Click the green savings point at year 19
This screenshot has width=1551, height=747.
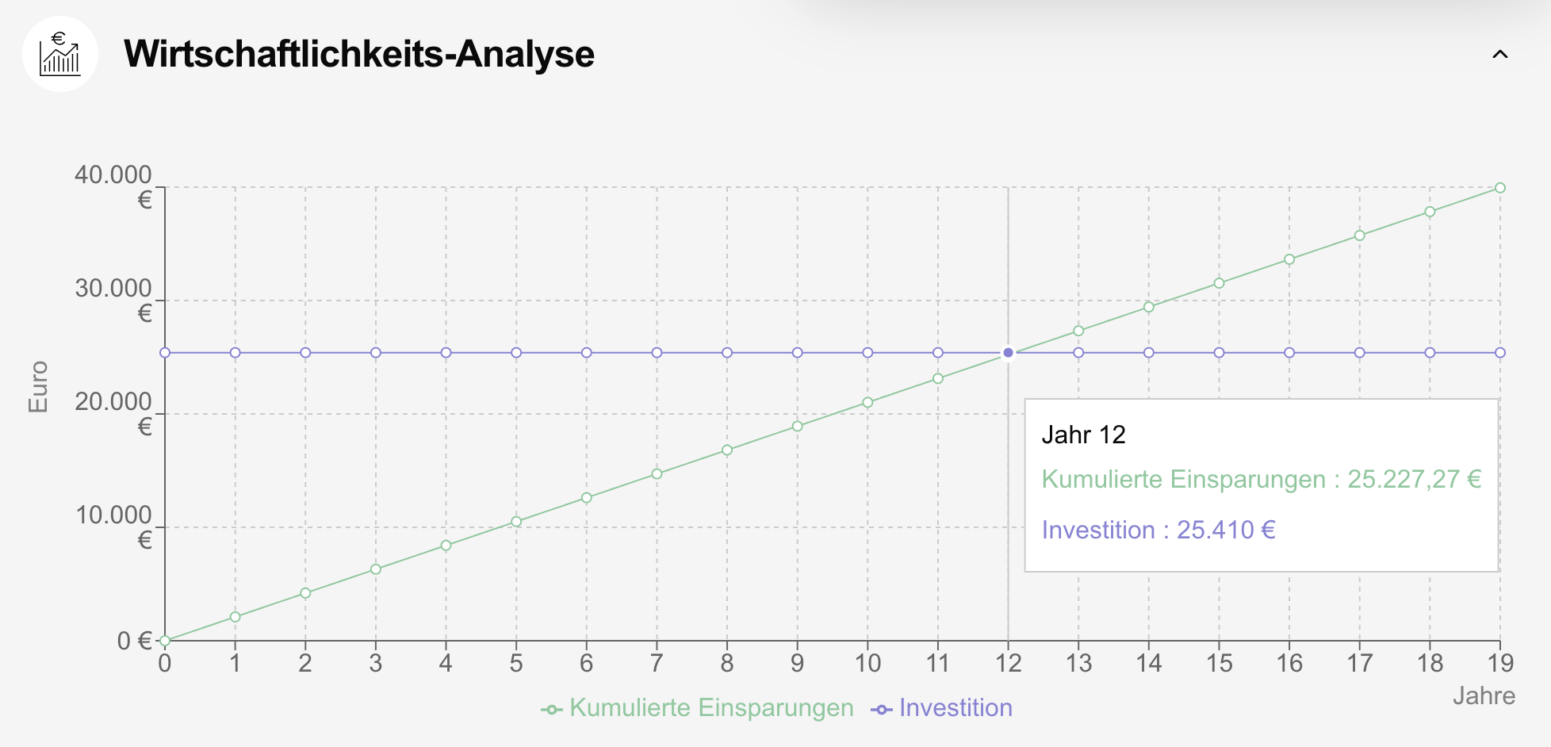click(x=1500, y=188)
